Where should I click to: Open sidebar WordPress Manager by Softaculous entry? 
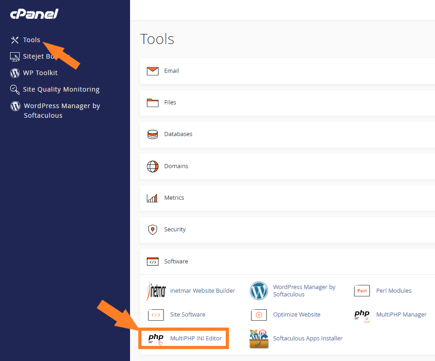pos(62,110)
